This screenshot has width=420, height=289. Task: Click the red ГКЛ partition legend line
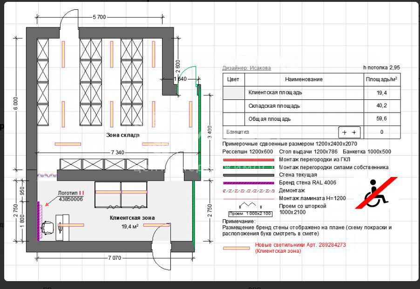(x=249, y=160)
